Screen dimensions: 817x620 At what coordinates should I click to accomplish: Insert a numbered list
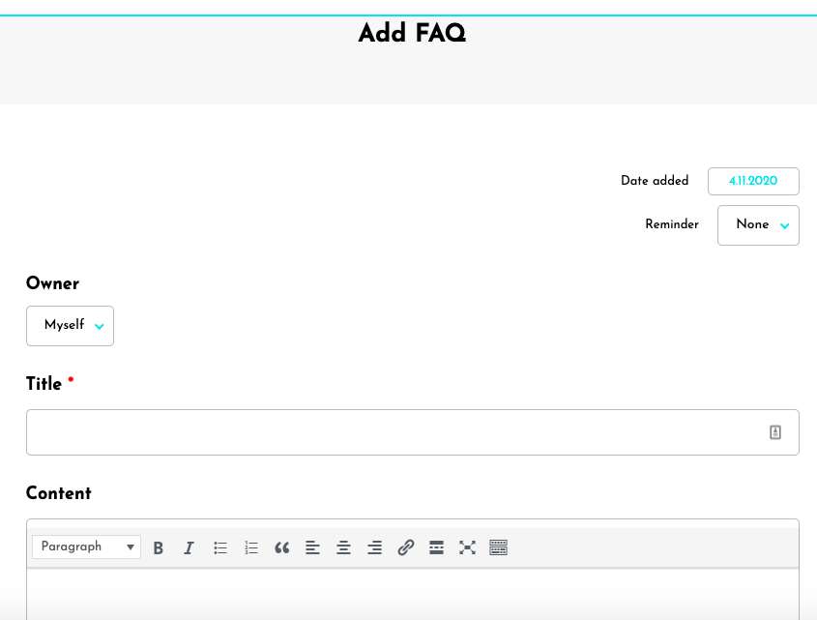tap(251, 547)
